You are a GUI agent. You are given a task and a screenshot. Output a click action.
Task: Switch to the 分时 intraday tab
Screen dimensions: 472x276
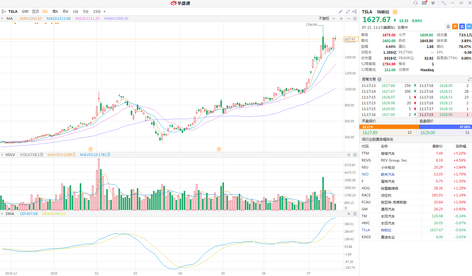[x=25, y=12]
